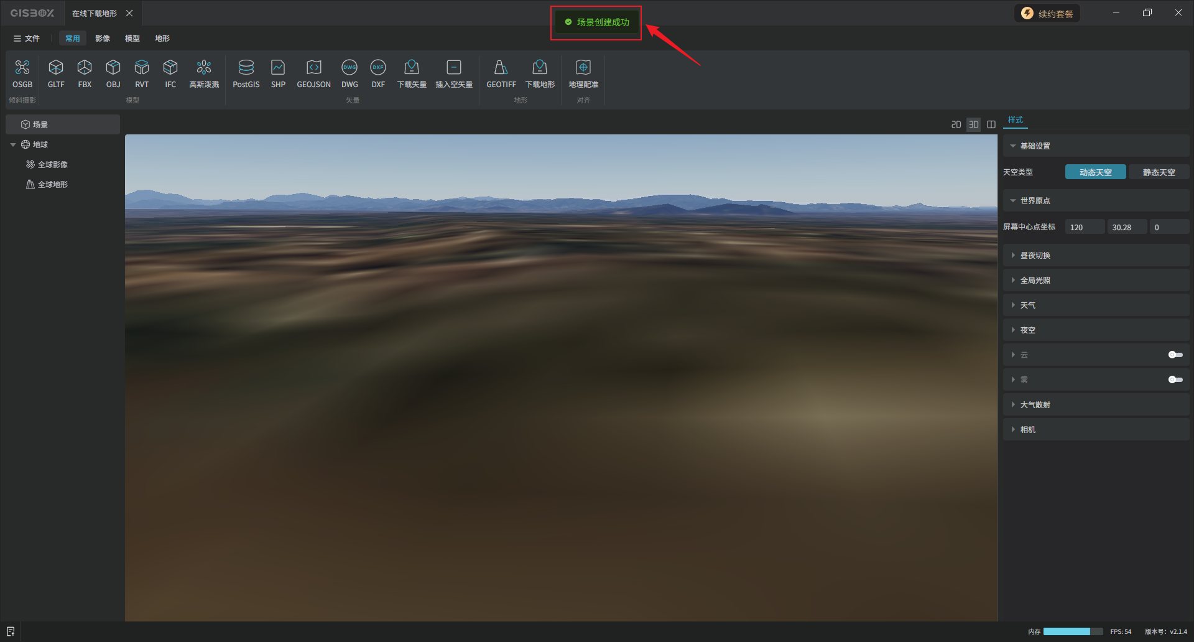Switch viewport to 2D view
This screenshot has height=642, width=1194.
tap(956, 124)
